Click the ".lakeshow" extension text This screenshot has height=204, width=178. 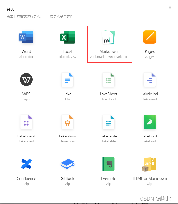point(67,141)
